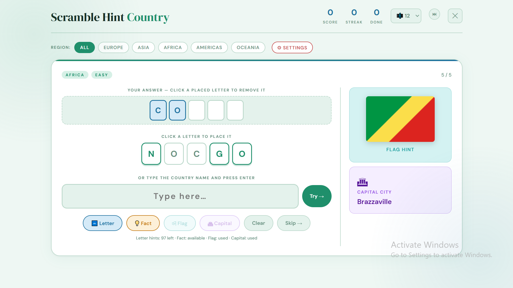Select the EUROPE region filter
The width and height of the screenshot is (513, 288).
(x=114, y=47)
